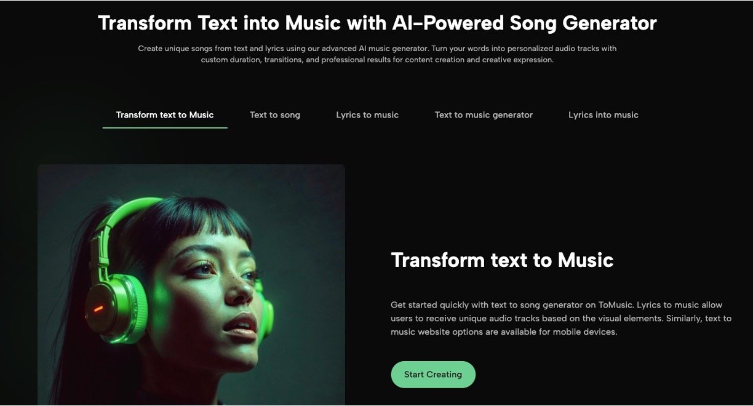The image size is (753, 406).
Task: Go to Text to music generator tab
Action: click(484, 115)
